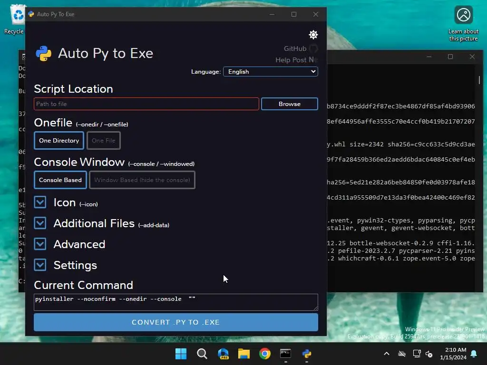Select the One Directory option
The image size is (487, 365).
(x=59, y=141)
